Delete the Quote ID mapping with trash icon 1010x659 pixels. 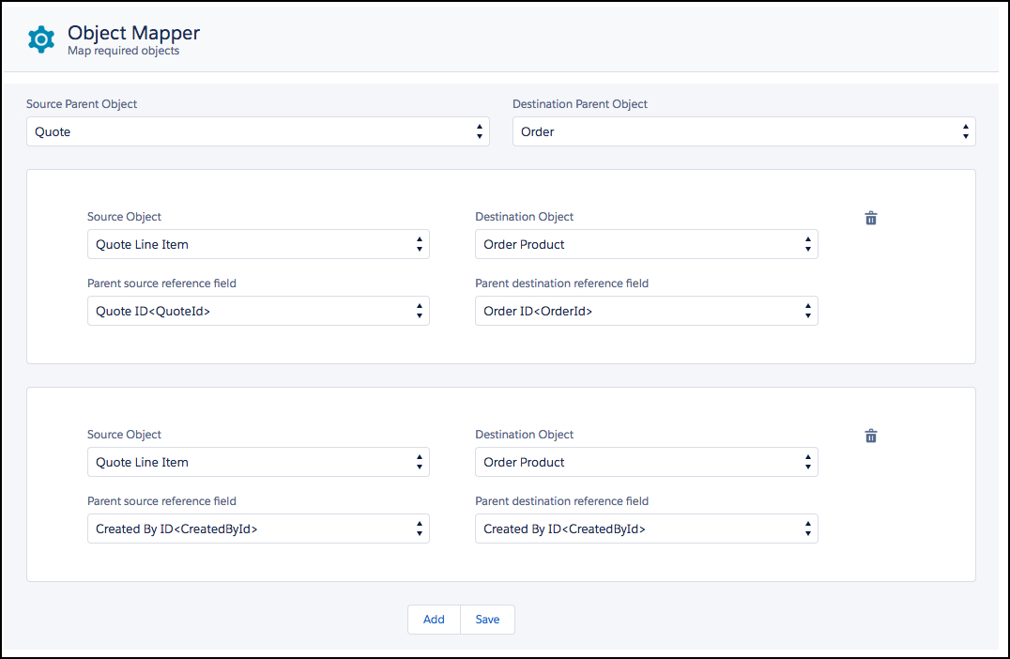(x=871, y=219)
